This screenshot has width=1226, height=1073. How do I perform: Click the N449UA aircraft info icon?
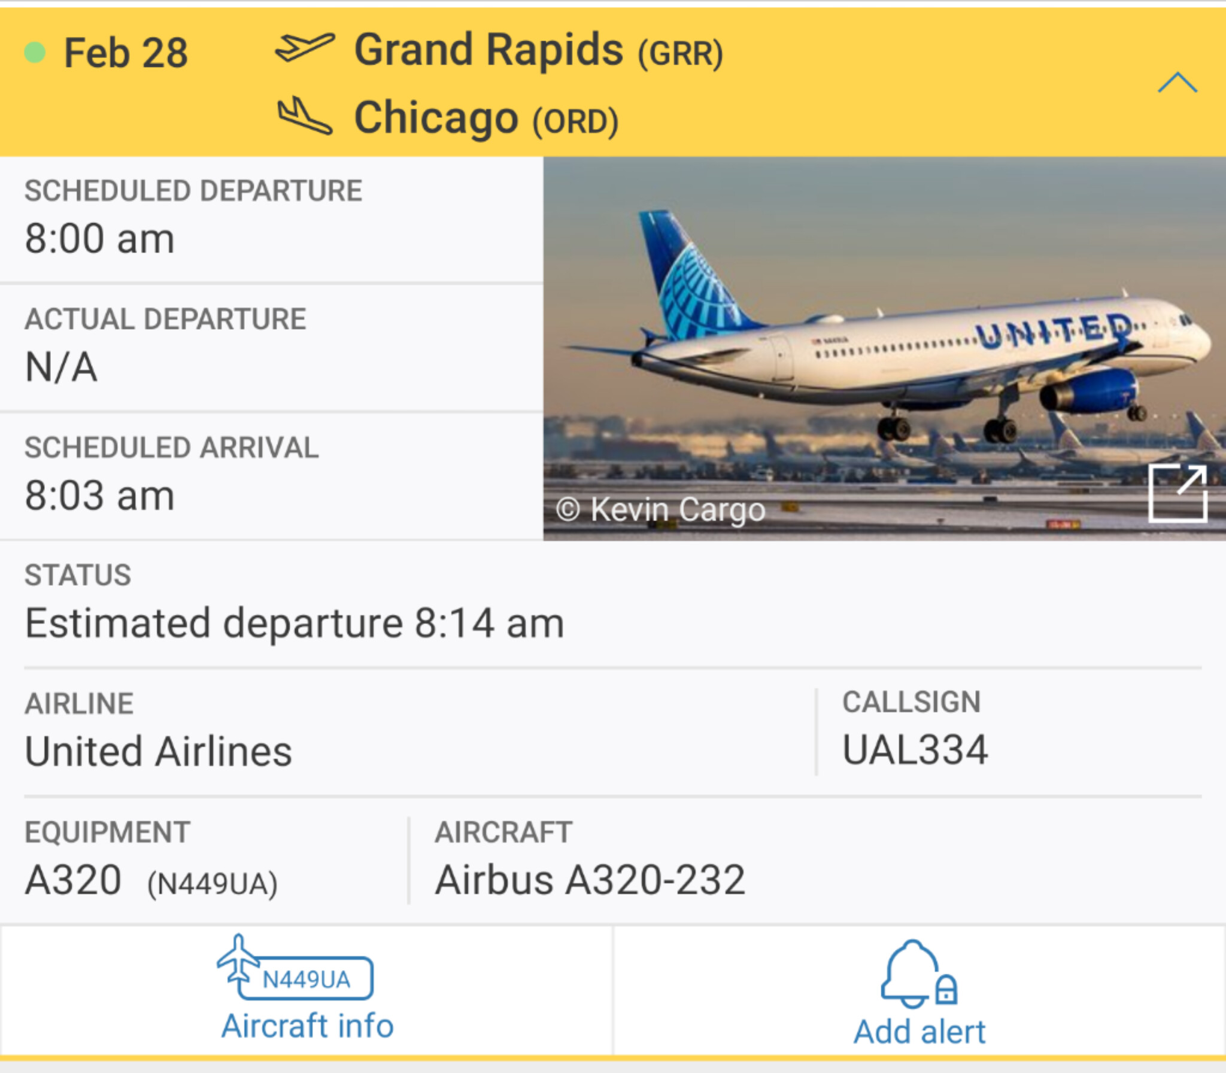click(295, 968)
